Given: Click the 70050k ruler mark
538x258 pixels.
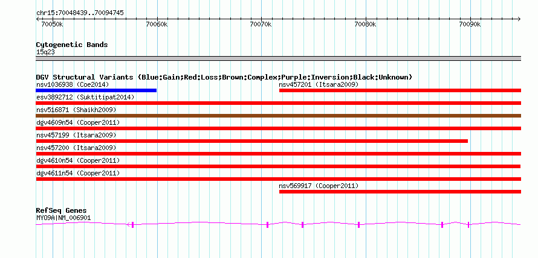Looking at the screenshot, I should [x=52, y=24].
